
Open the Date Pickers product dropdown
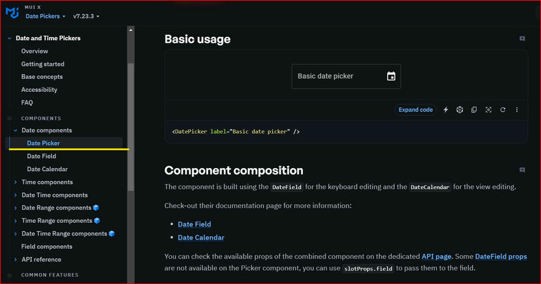point(46,16)
